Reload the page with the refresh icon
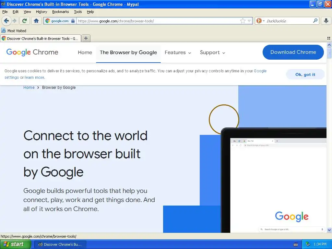Viewport: 332px width, 249px height. click(x=24, y=21)
